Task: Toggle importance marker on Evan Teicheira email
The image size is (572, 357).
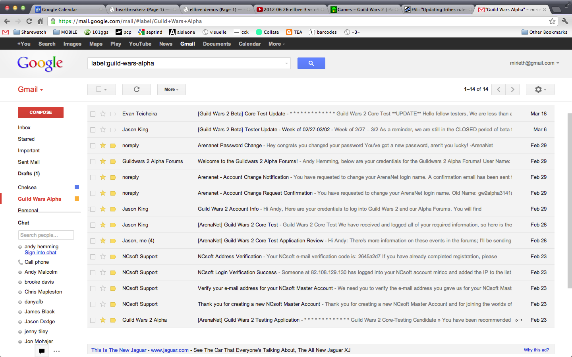Action: 113,114
